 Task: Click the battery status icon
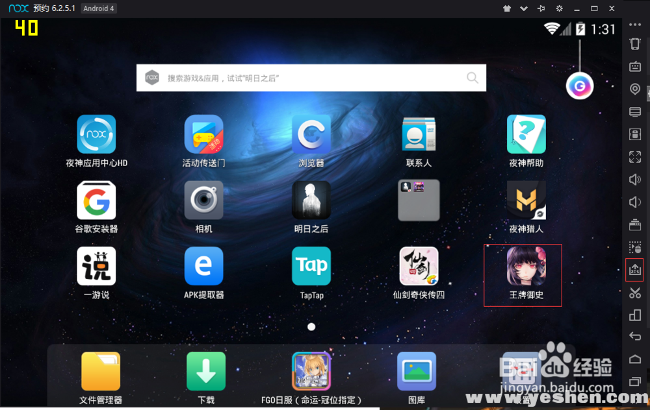[580, 29]
